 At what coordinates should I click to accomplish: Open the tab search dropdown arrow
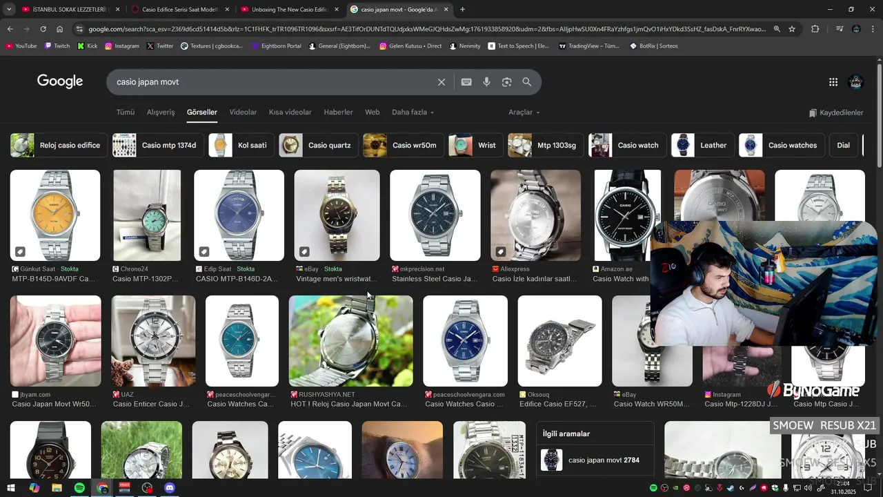point(10,10)
